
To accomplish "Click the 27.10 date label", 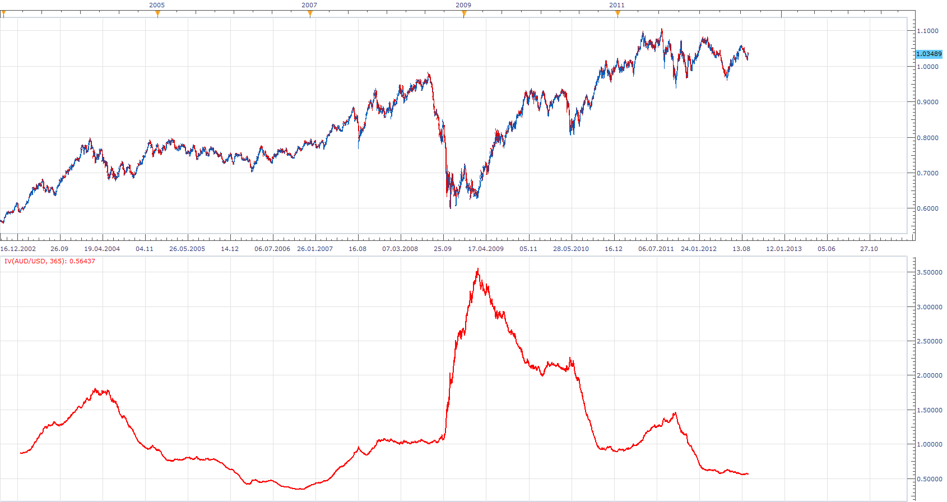I will 869,249.
